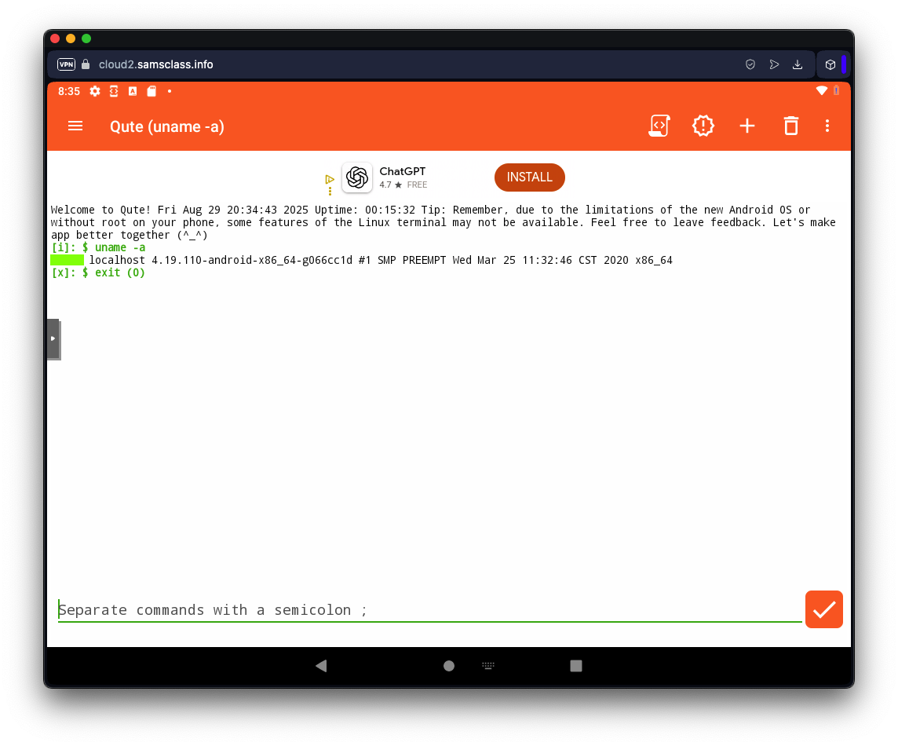
Task: Open the browser shield protection icon
Action: coord(750,64)
